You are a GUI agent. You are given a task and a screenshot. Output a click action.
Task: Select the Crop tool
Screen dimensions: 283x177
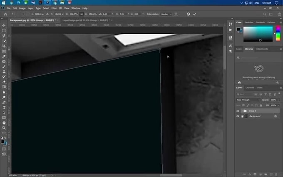[x=4, y=46]
